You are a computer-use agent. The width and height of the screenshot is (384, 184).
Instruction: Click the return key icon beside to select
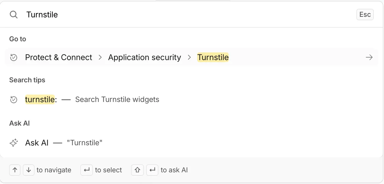click(x=87, y=170)
